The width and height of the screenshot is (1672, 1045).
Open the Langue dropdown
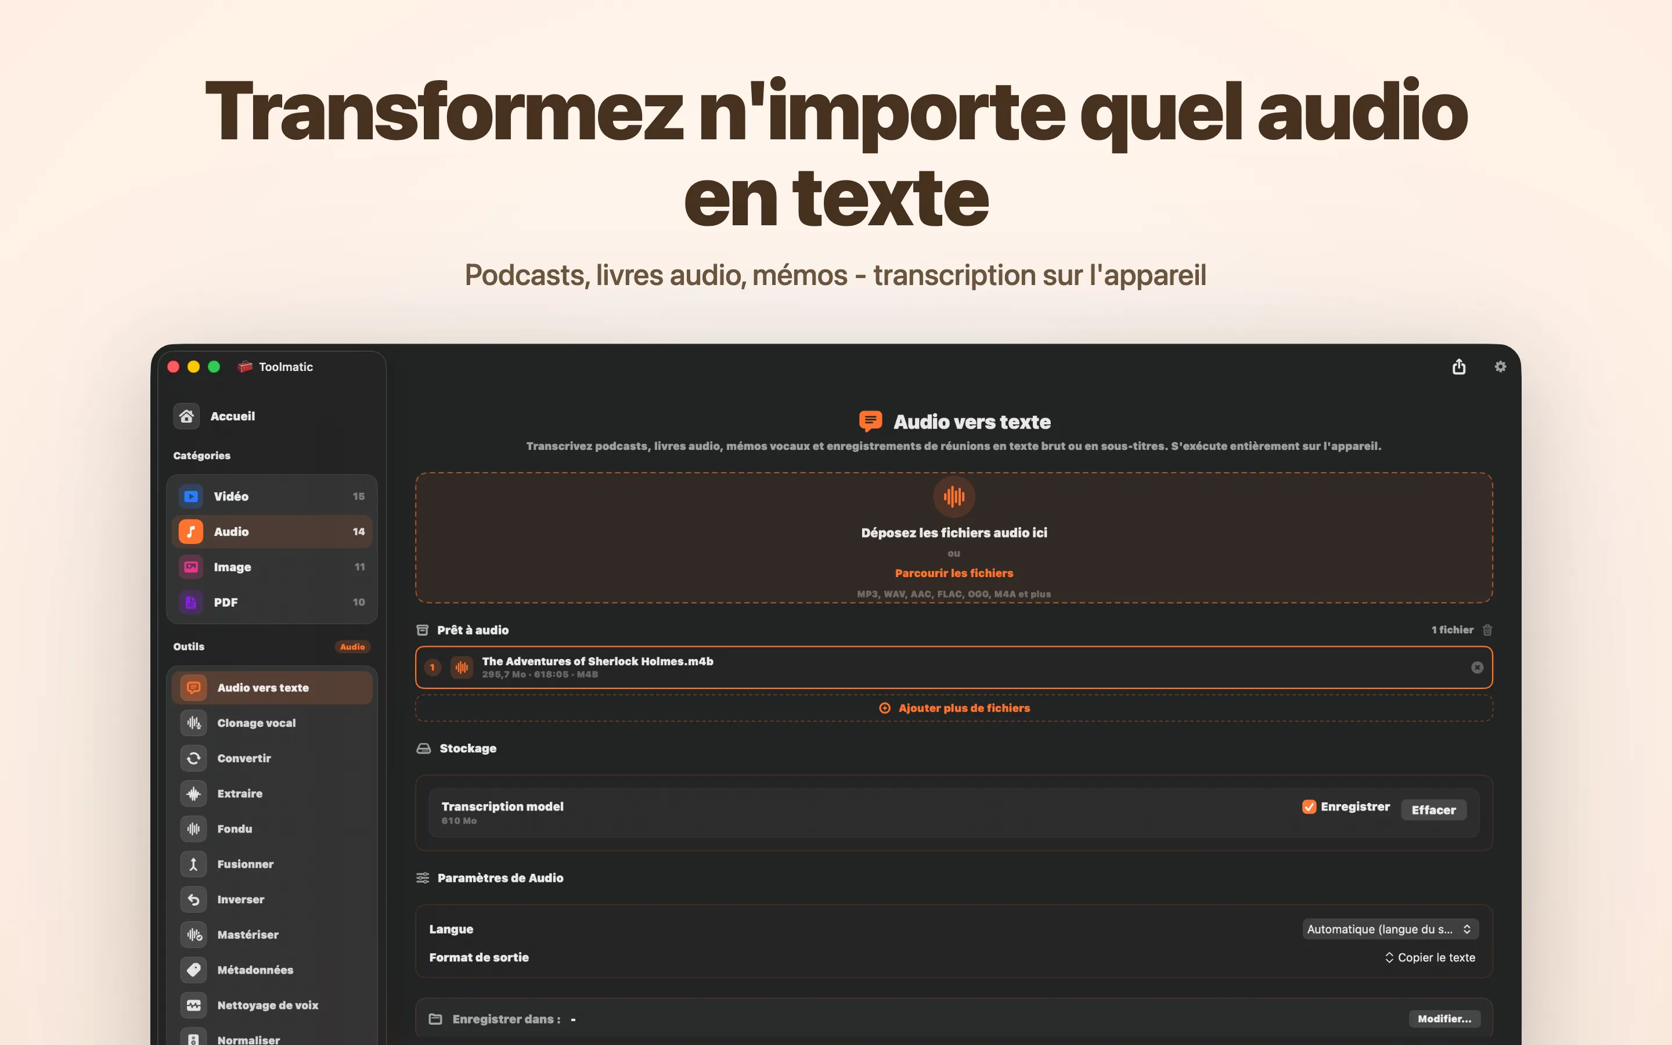point(1390,929)
